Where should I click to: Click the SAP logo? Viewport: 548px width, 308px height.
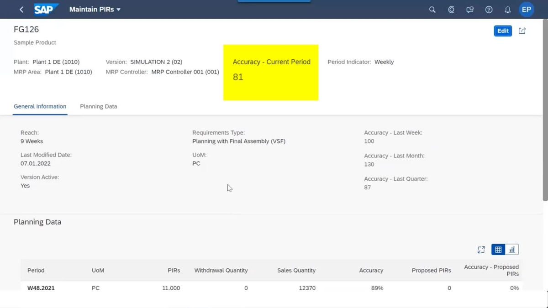coord(46,9)
